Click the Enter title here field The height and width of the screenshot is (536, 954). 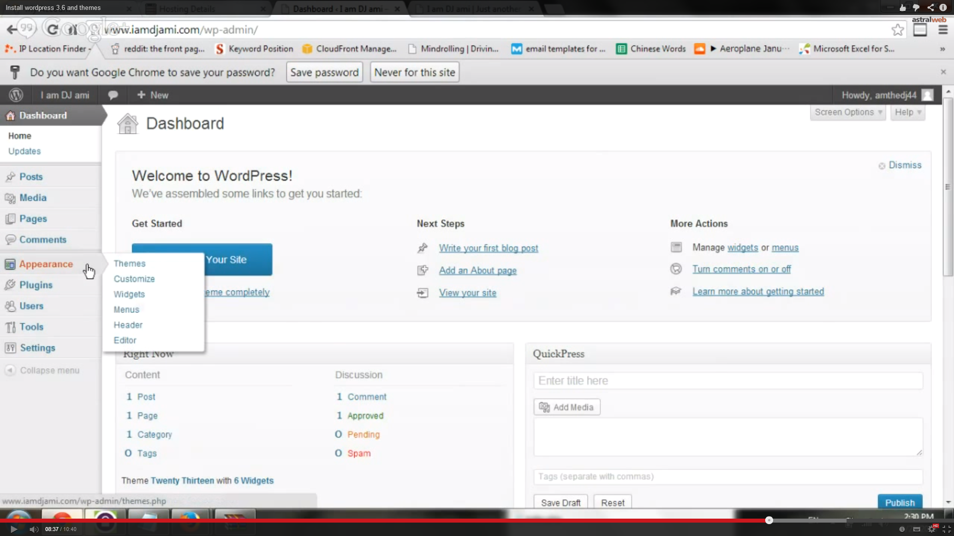(728, 381)
